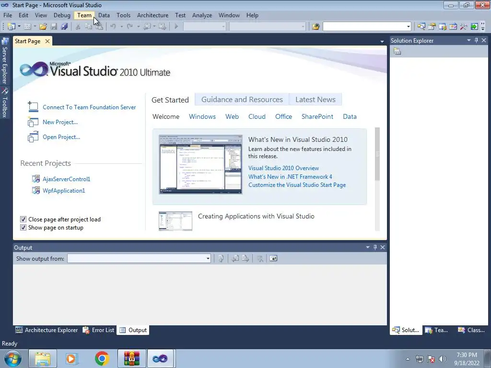The height and width of the screenshot is (368, 491).
Task: Click the Cut scissors toolbar icon
Action: (78, 27)
